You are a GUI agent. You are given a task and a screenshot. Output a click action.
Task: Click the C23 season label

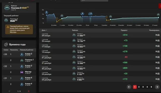tap(5, 54)
